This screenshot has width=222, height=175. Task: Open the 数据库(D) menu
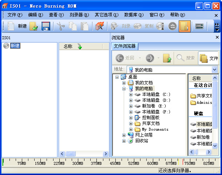(134, 15)
